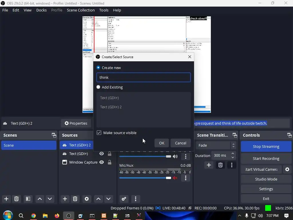Undock the Scene Transitions panel

(x=235, y=135)
